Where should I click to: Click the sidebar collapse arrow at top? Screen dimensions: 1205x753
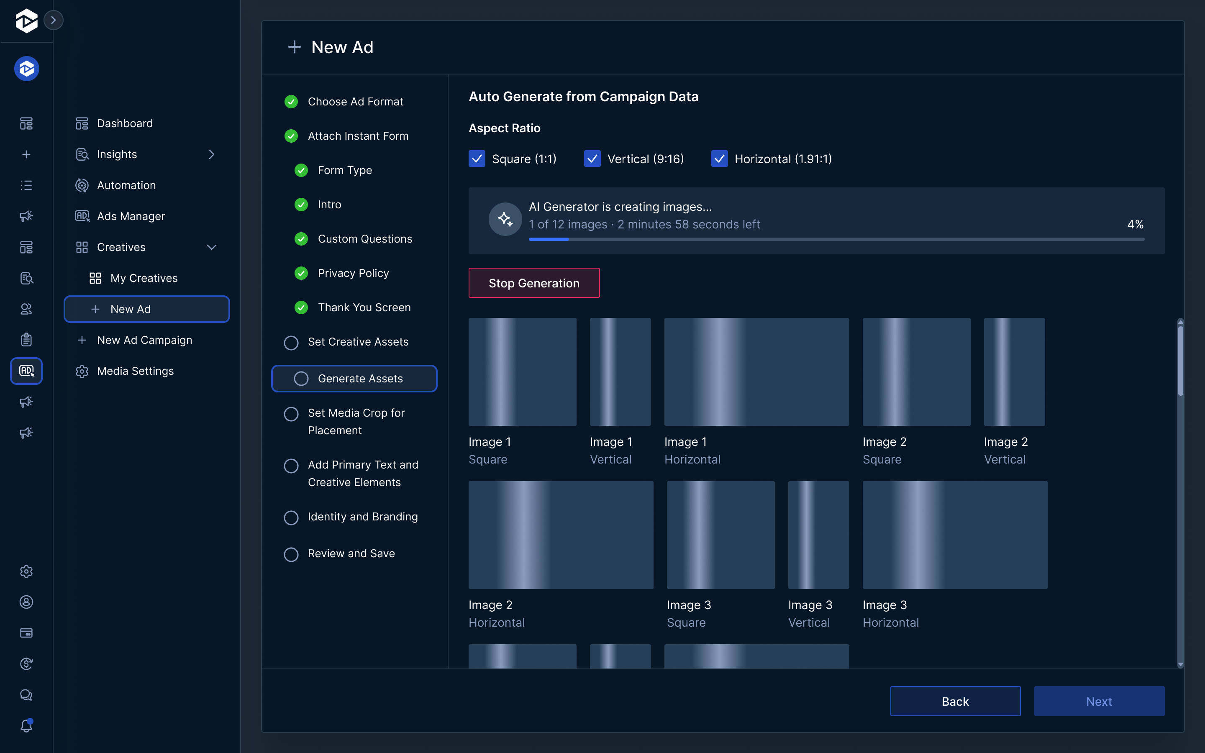(x=53, y=20)
